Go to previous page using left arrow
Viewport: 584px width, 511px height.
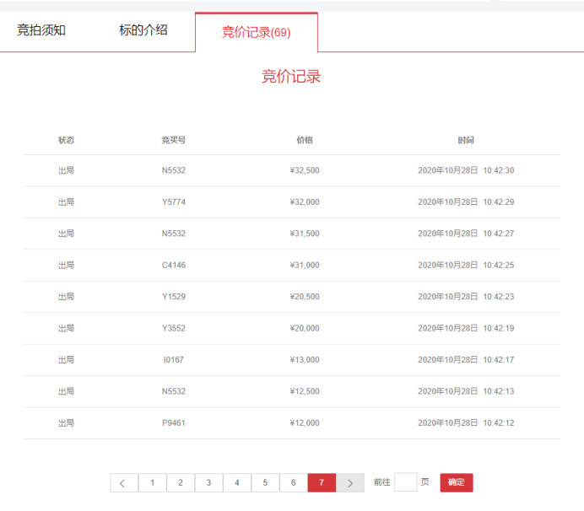click(x=123, y=483)
